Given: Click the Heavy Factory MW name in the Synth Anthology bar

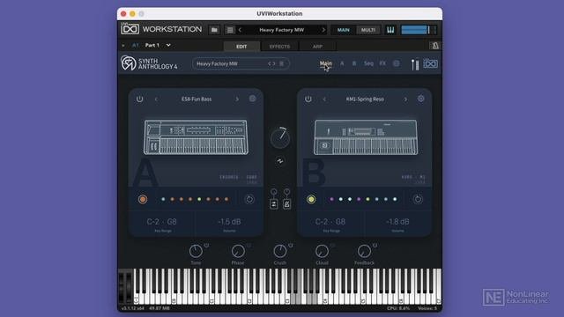Looking at the screenshot, I should [x=217, y=63].
